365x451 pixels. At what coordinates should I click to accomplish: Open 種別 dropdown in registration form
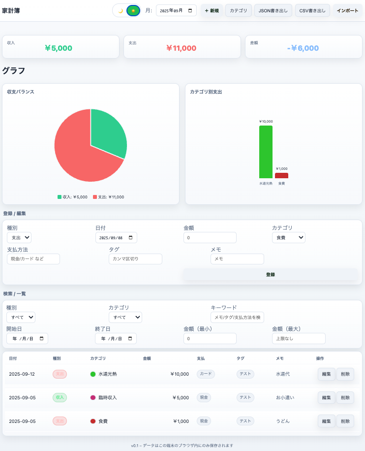point(19,238)
